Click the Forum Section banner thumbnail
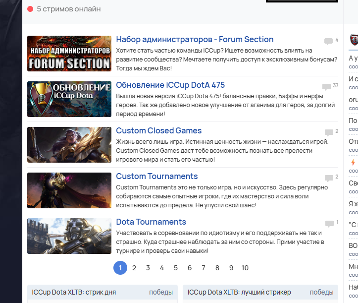The width and height of the screenshot is (358, 303). (x=69, y=54)
